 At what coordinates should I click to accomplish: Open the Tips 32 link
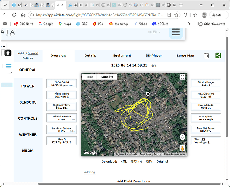coord(203,140)
